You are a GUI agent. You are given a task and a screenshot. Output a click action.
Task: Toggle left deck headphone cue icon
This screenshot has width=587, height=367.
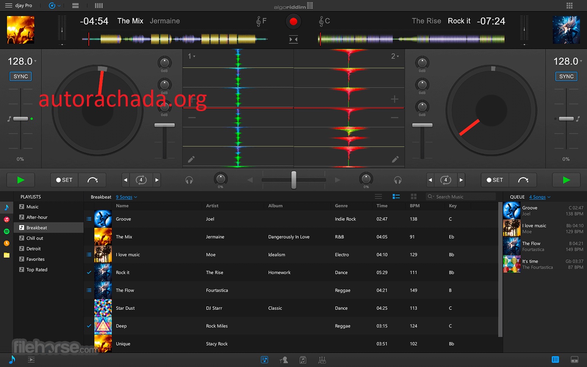click(x=189, y=180)
